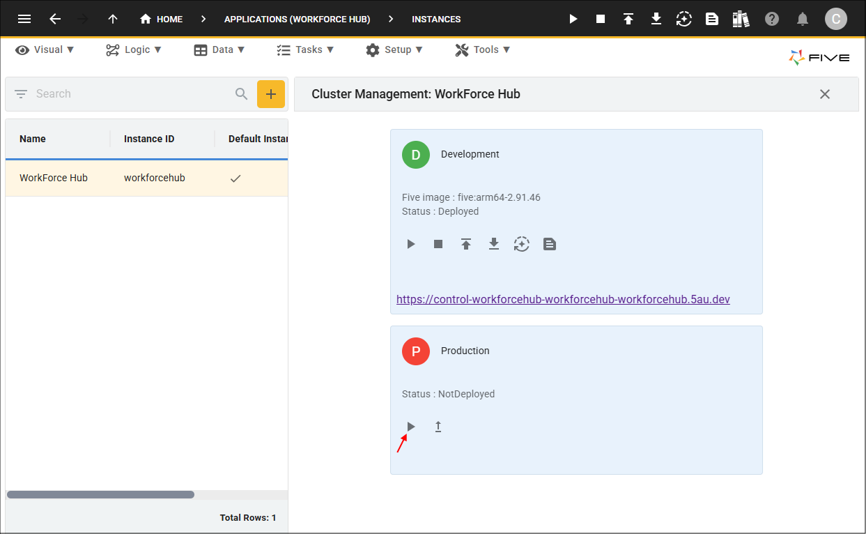Click the magnifier search icon
The width and height of the screenshot is (866, 534).
(242, 93)
